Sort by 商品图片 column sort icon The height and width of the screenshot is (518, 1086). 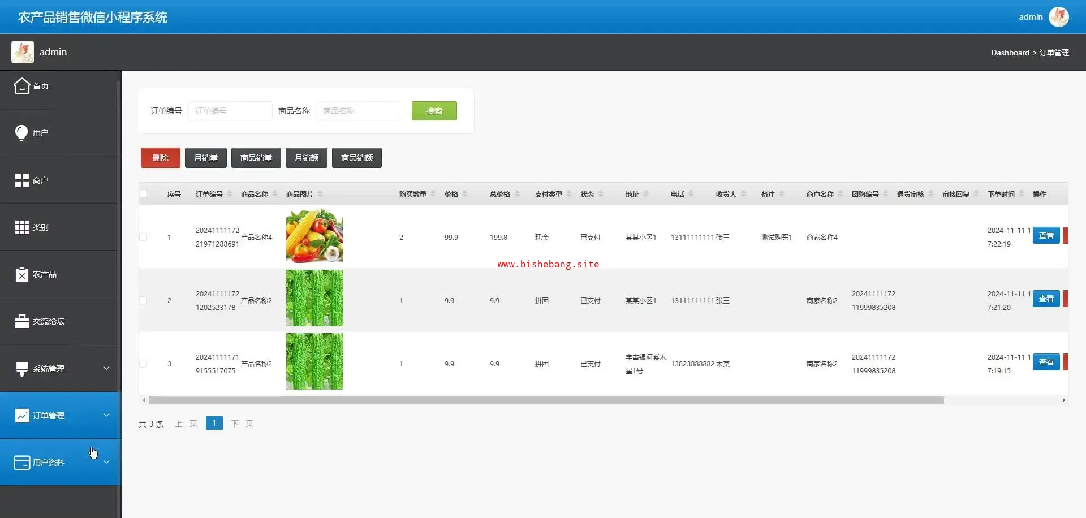(320, 194)
